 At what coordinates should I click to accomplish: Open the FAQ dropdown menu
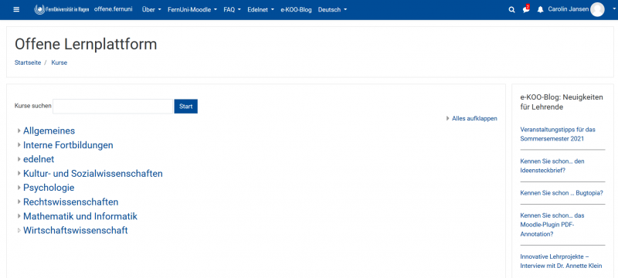[x=233, y=9]
